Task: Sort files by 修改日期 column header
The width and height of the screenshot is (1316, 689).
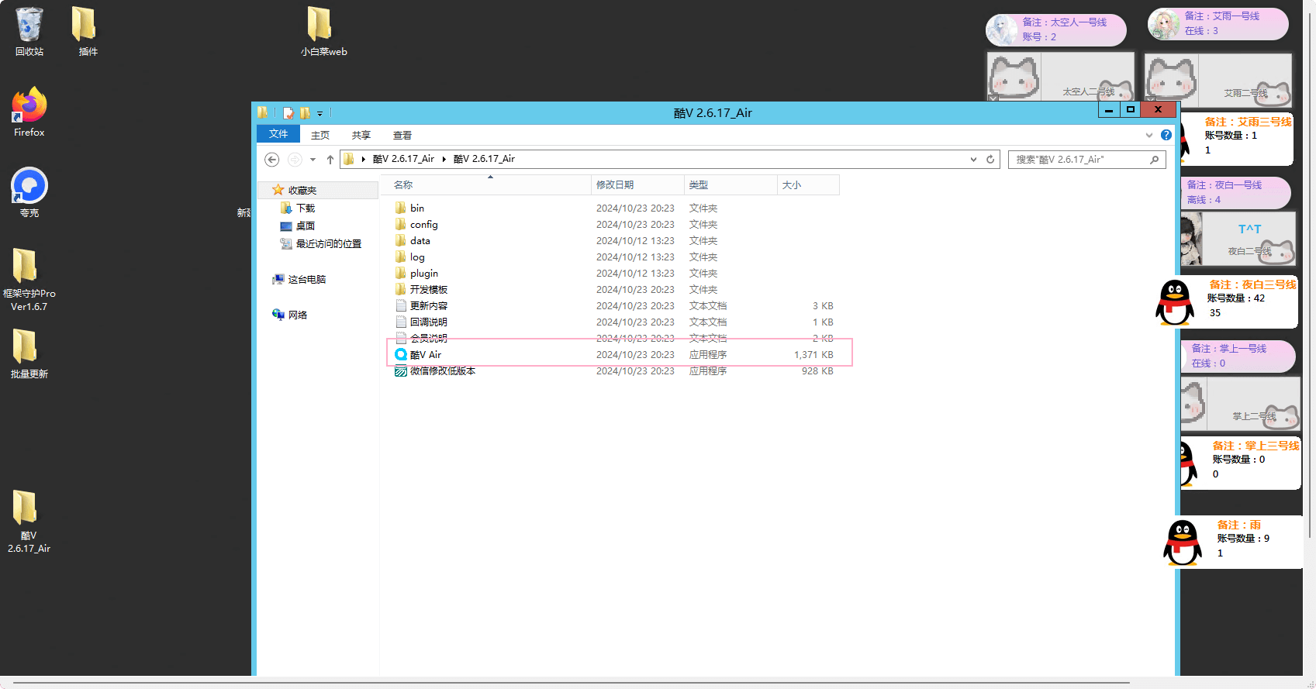Action: pyautogui.click(x=615, y=184)
